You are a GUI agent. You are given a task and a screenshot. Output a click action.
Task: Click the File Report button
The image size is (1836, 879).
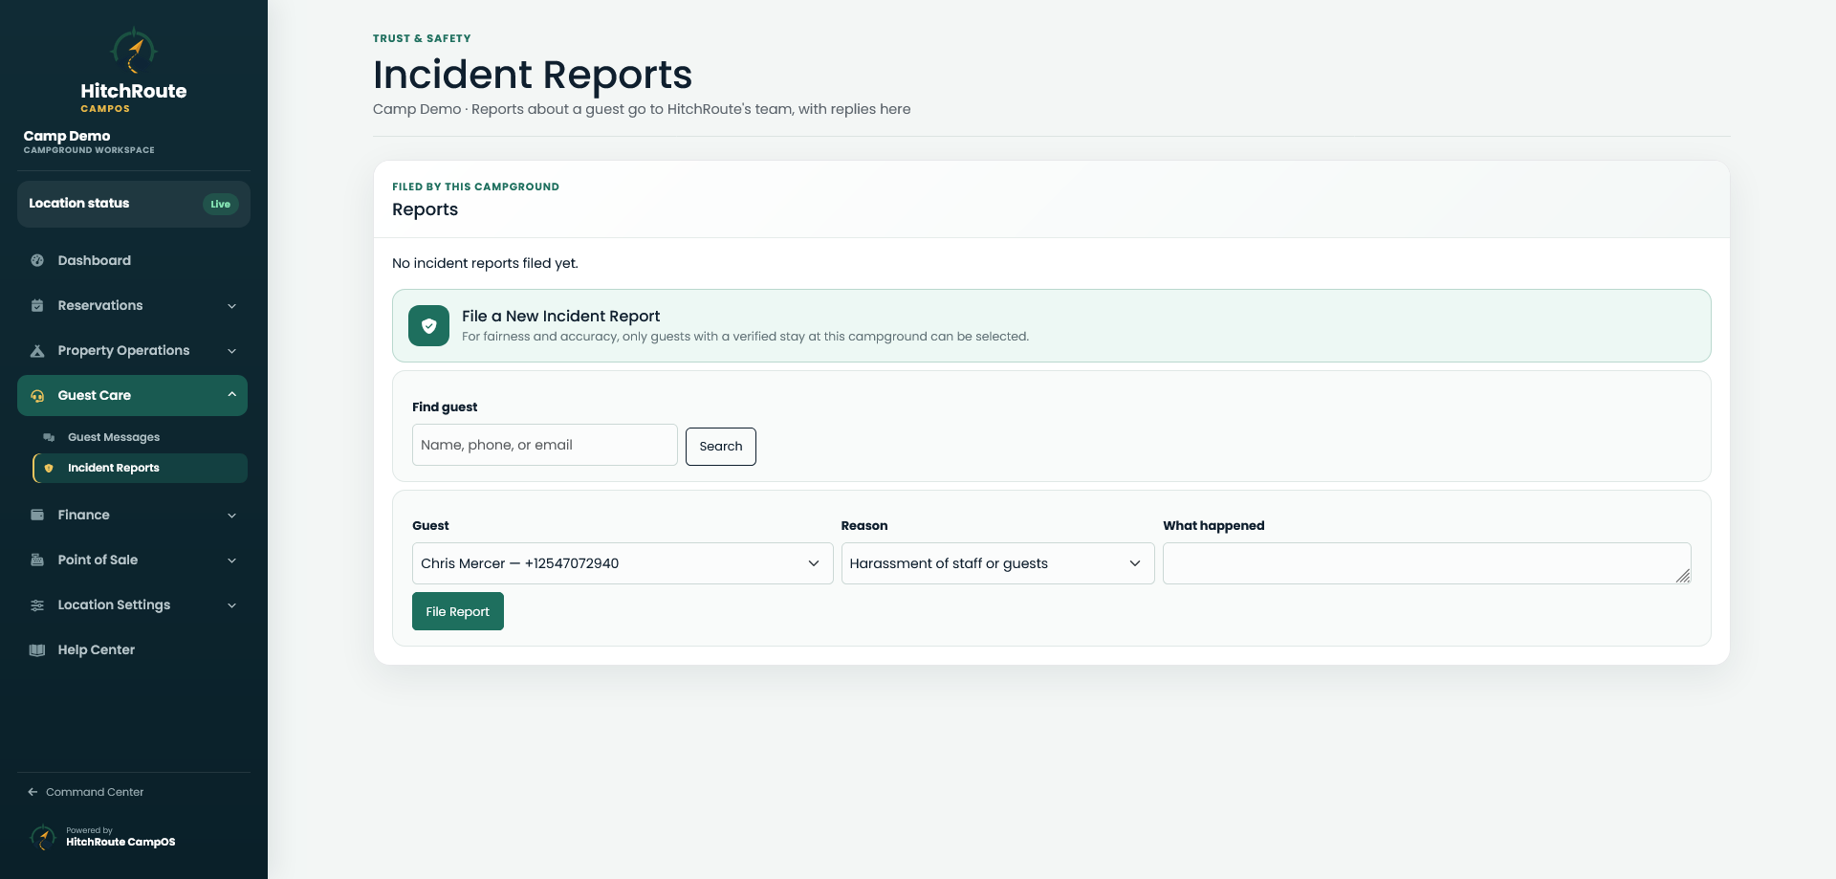(x=458, y=611)
